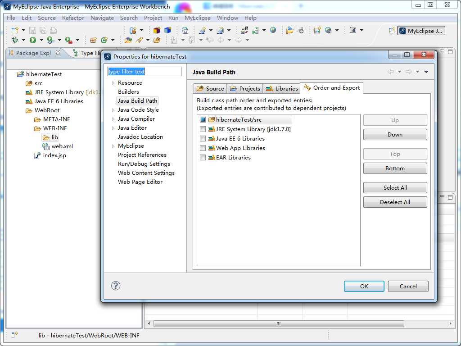The width and height of the screenshot is (461, 346).
Task: Check the Java EE 6 Libraries checkbox
Action: point(203,139)
